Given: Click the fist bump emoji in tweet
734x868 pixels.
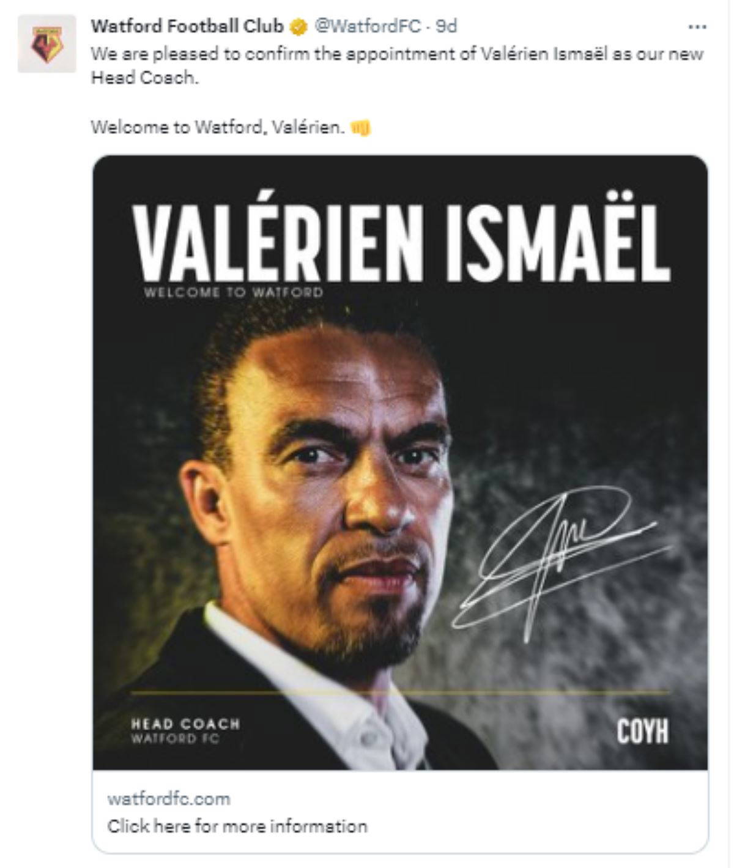Looking at the screenshot, I should [x=360, y=128].
